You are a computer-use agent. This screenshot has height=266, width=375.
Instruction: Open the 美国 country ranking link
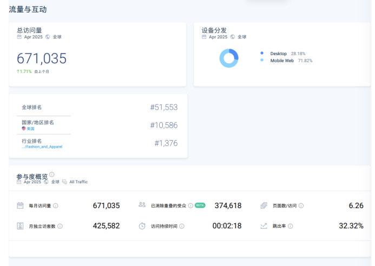(30, 129)
